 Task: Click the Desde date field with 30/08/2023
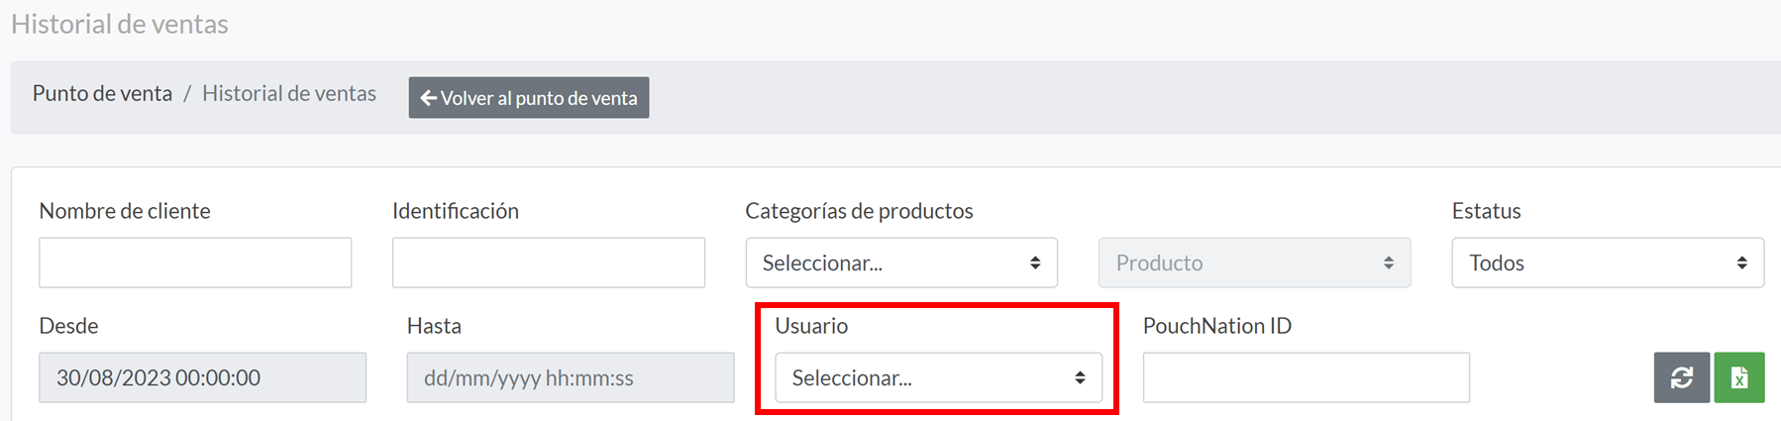pos(203,377)
